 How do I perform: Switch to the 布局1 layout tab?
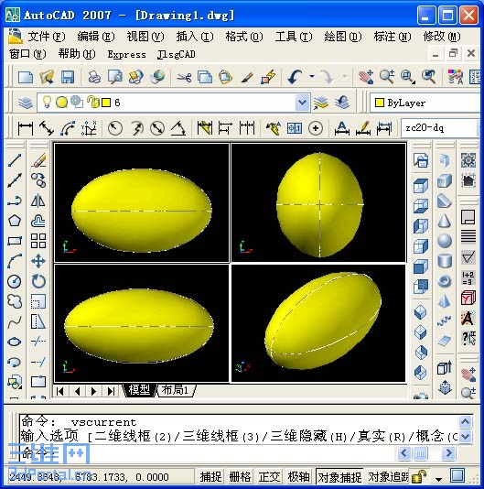tap(176, 390)
